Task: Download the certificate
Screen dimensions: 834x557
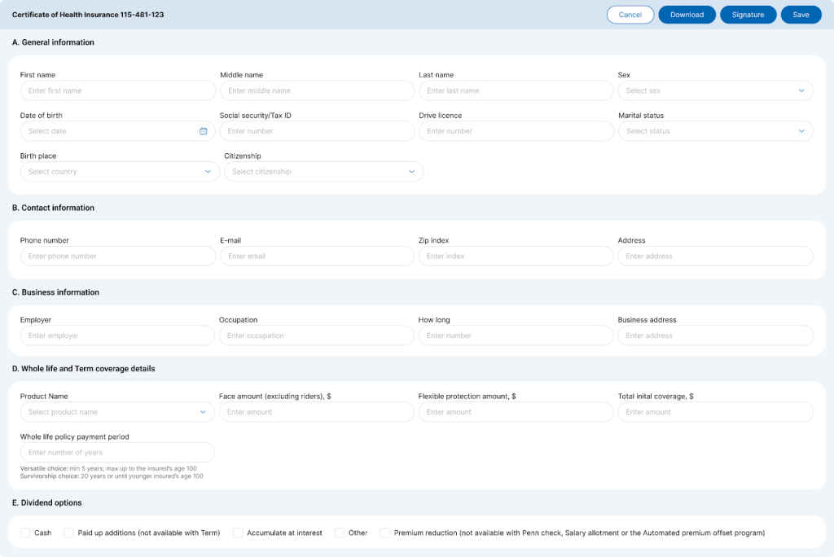Action: (687, 15)
